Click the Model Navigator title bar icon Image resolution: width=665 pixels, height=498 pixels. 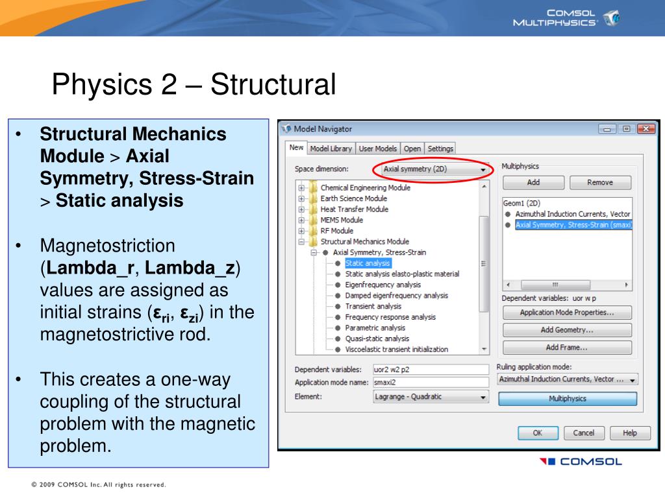(x=286, y=129)
